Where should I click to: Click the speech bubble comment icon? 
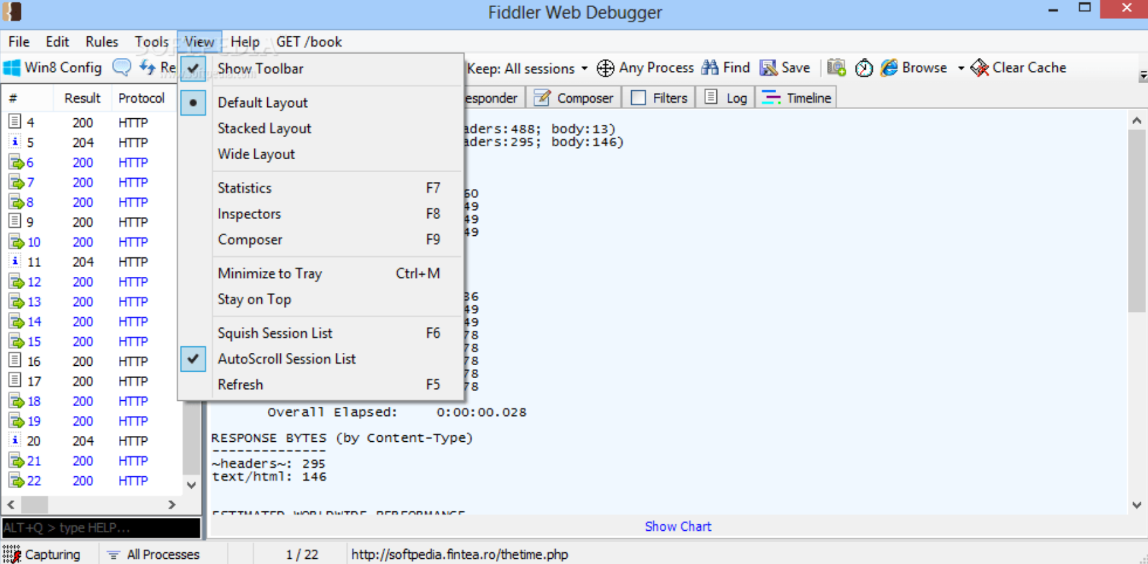point(122,67)
